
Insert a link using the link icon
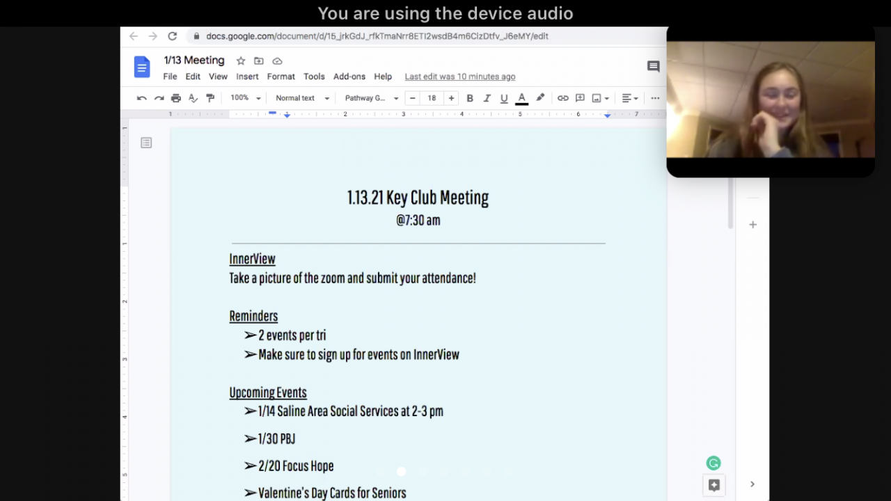pyautogui.click(x=562, y=98)
